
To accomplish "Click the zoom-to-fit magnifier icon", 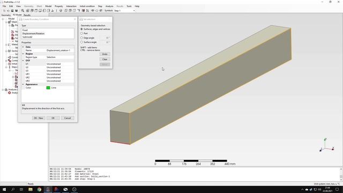I will pyautogui.click(x=23, y=11).
